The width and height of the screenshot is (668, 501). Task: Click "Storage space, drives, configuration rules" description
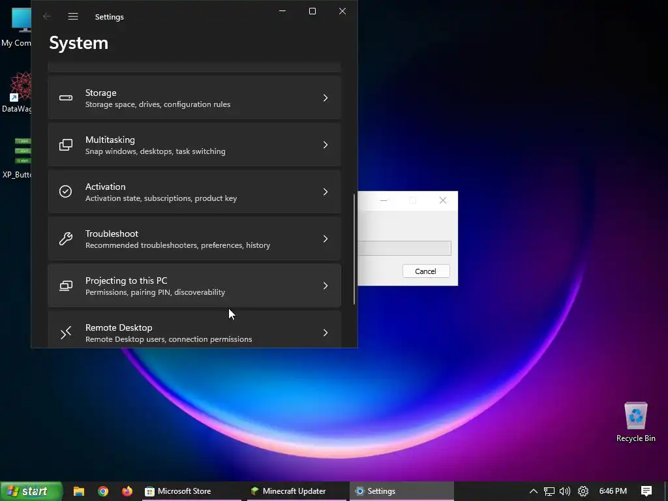[158, 104]
